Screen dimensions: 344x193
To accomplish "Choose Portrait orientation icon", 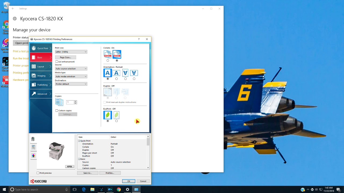I will pyautogui.click(x=107, y=73).
